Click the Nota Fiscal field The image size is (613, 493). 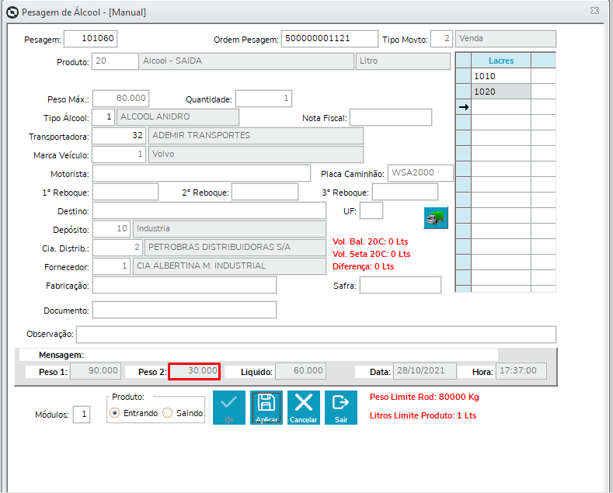tap(391, 117)
